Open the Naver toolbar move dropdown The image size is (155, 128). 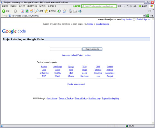[x=122, y=6]
